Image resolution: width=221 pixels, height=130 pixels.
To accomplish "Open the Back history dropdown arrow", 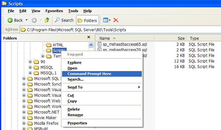I will 26,20.
